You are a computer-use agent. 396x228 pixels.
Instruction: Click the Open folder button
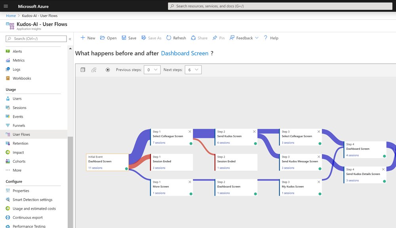click(109, 38)
